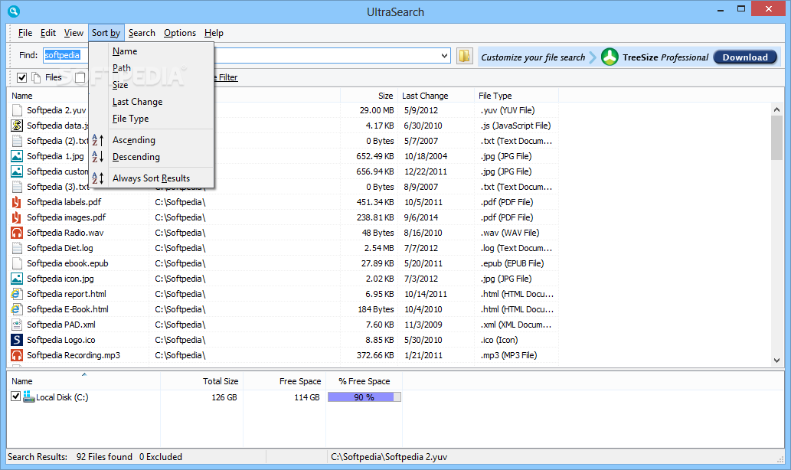Click the image icon of Softpedia 1.jpg
This screenshot has height=470, width=791.
pos(17,156)
